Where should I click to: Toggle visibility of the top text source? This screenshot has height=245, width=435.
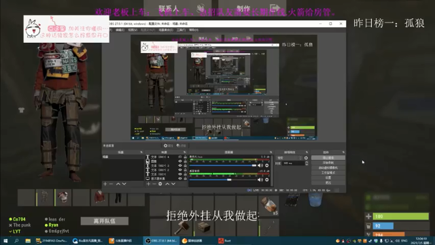(180, 157)
